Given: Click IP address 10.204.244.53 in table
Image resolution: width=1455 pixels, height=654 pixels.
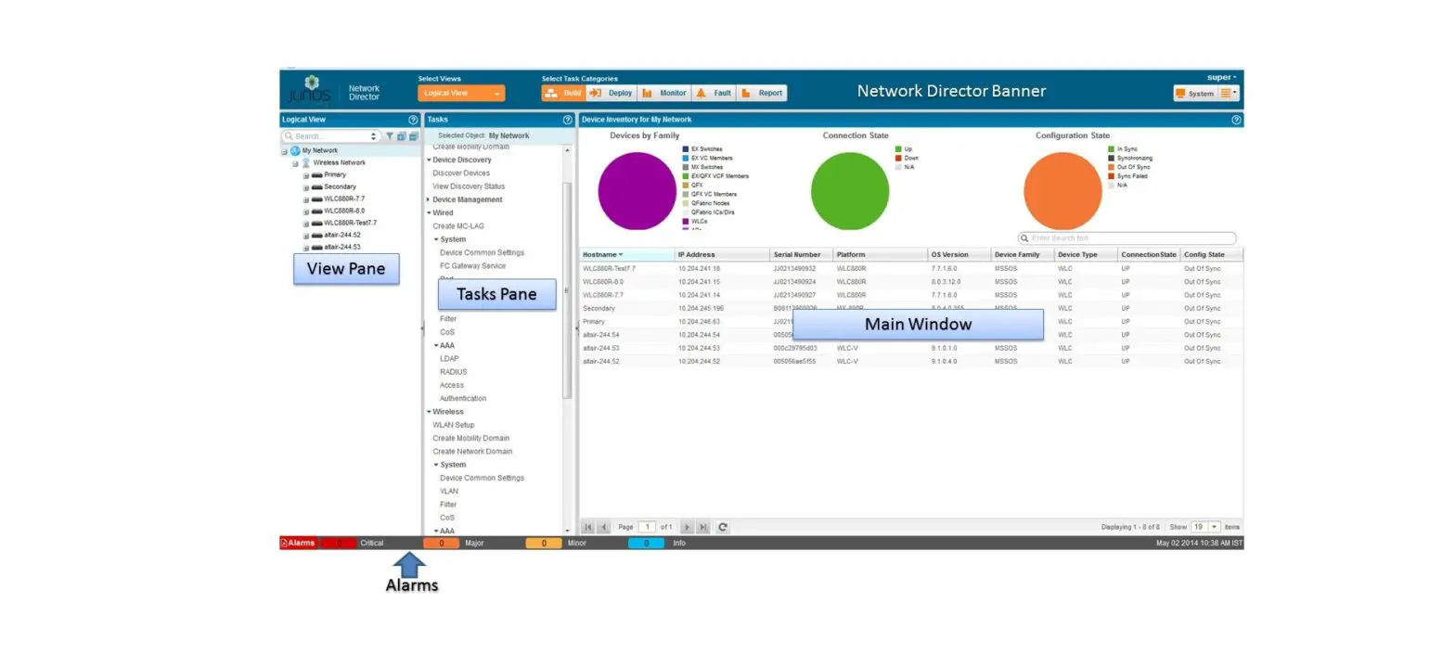Looking at the screenshot, I should coord(699,348).
